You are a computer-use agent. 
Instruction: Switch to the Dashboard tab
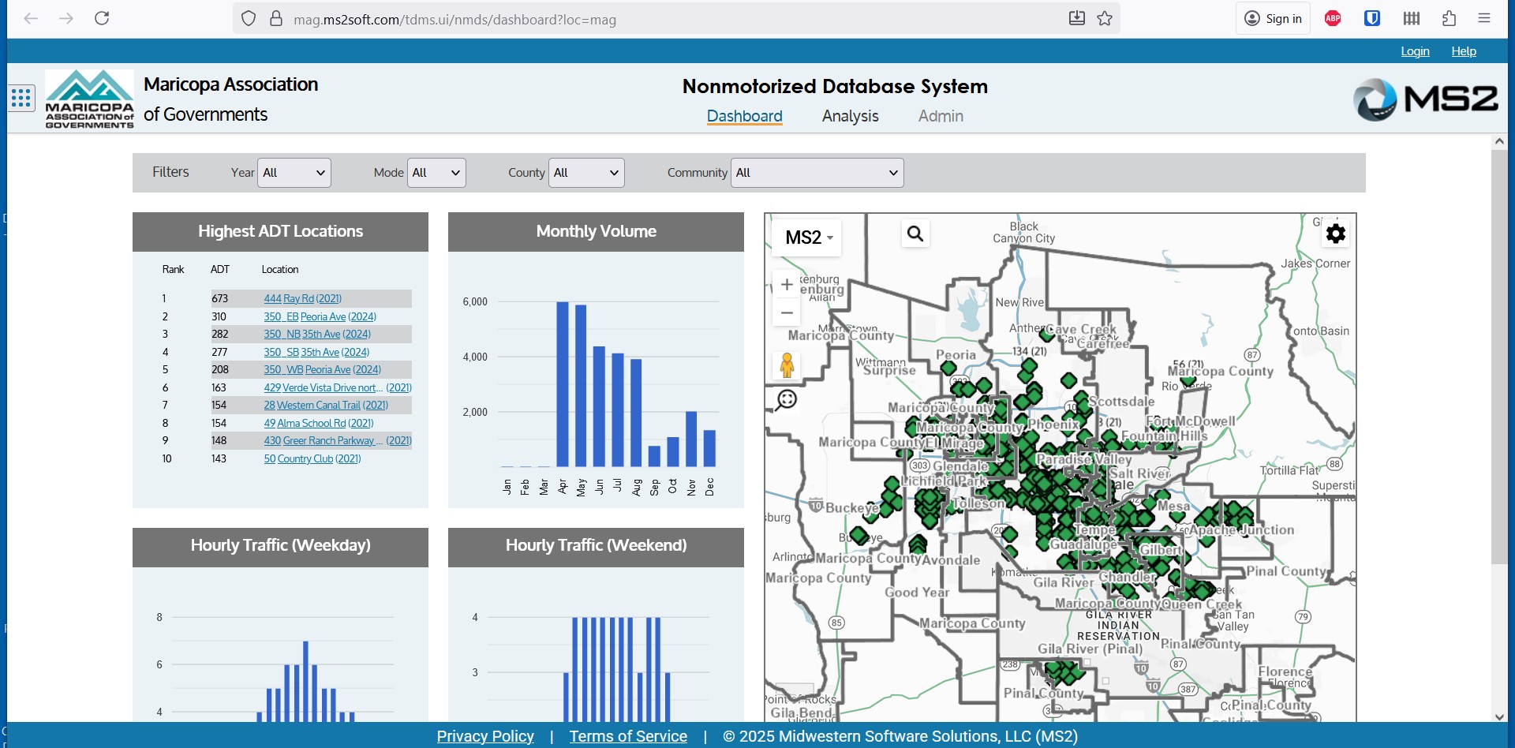tap(744, 116)
